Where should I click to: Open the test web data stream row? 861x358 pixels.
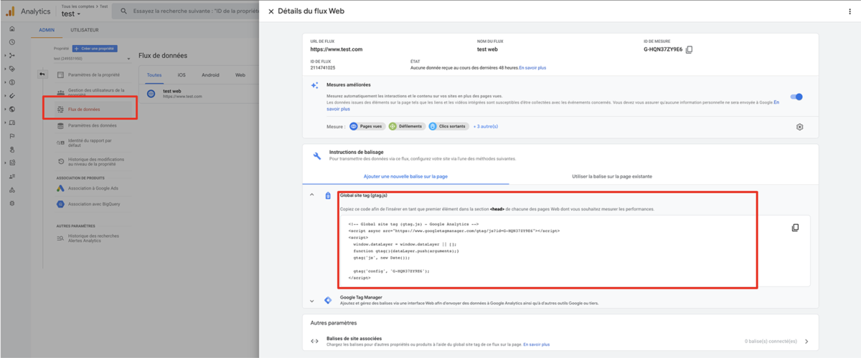click(x=200, y=93)
